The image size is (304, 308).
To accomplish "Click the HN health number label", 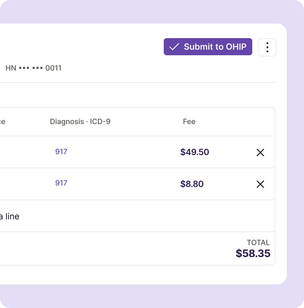I will (11, 68).
